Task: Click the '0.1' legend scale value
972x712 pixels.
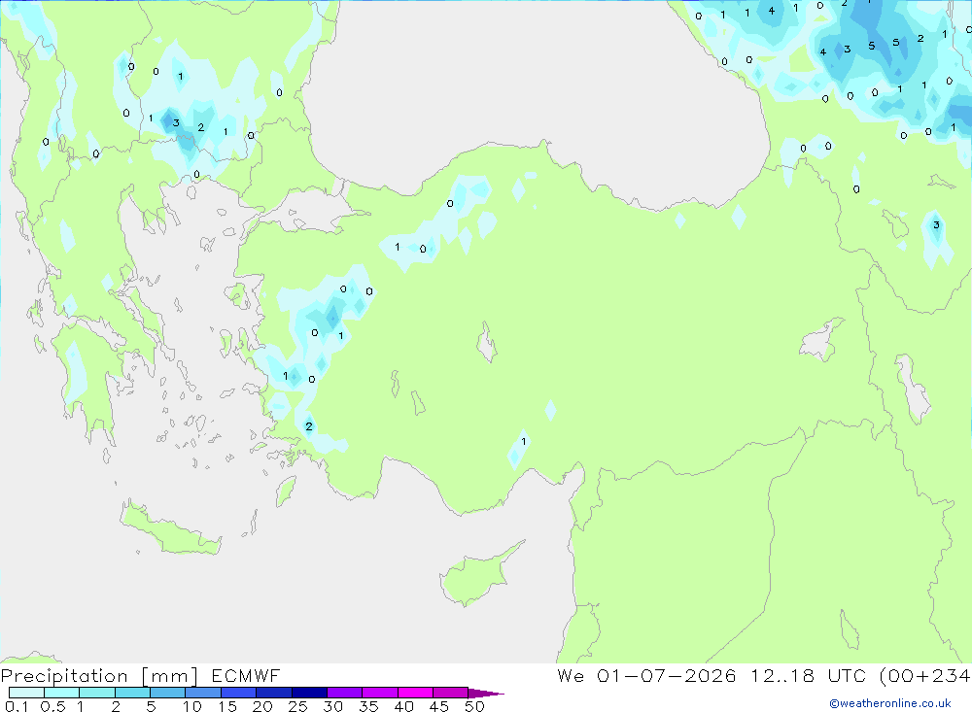Action: 17,706
